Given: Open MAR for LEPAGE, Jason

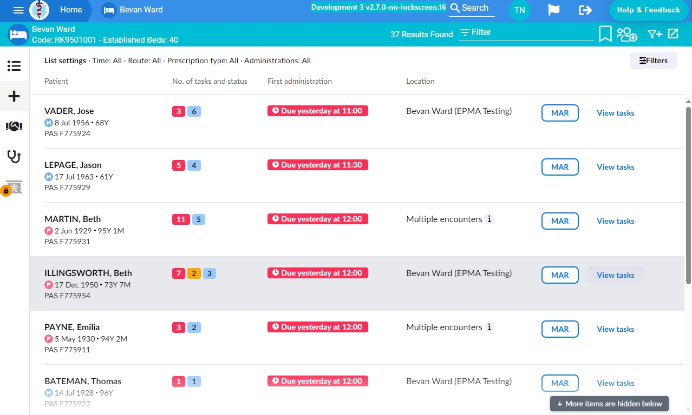Looking at the screenshot, I should tap(560, 167).
